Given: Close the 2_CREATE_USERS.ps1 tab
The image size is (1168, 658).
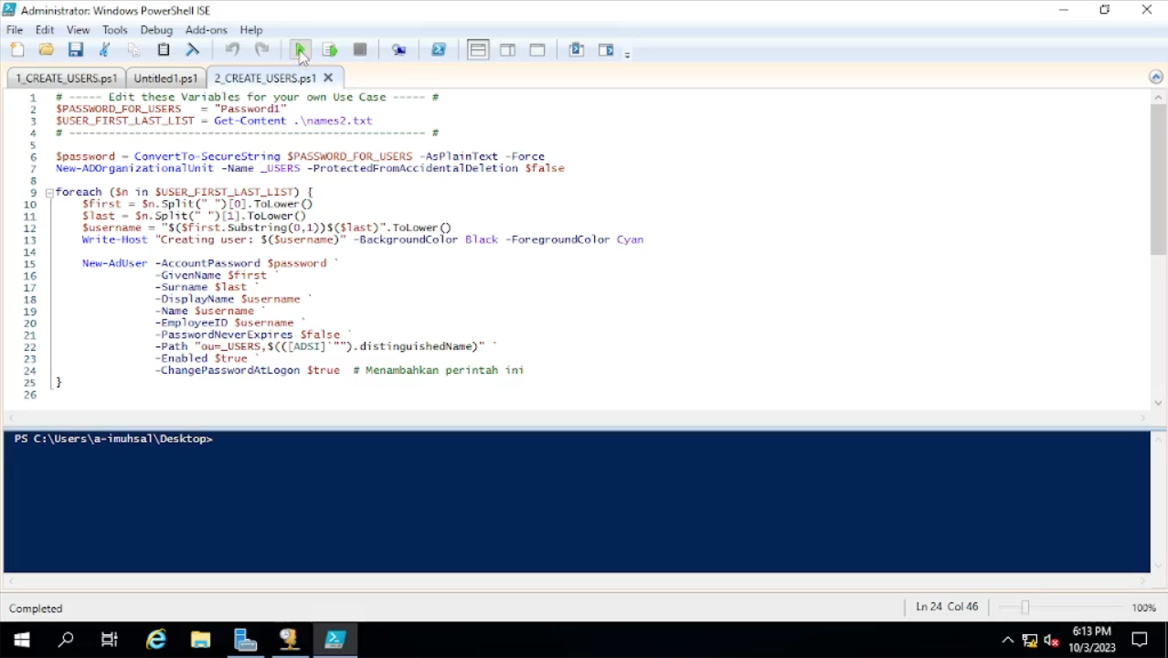Looking at the screenshot, I should tap(328, 78).
